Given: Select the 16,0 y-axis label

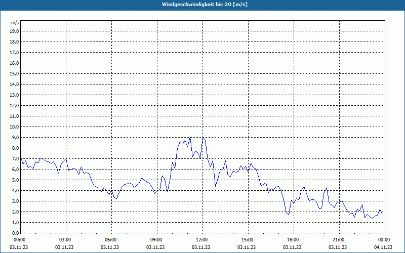Looking at the screenshot, I should tap(14, 63).
